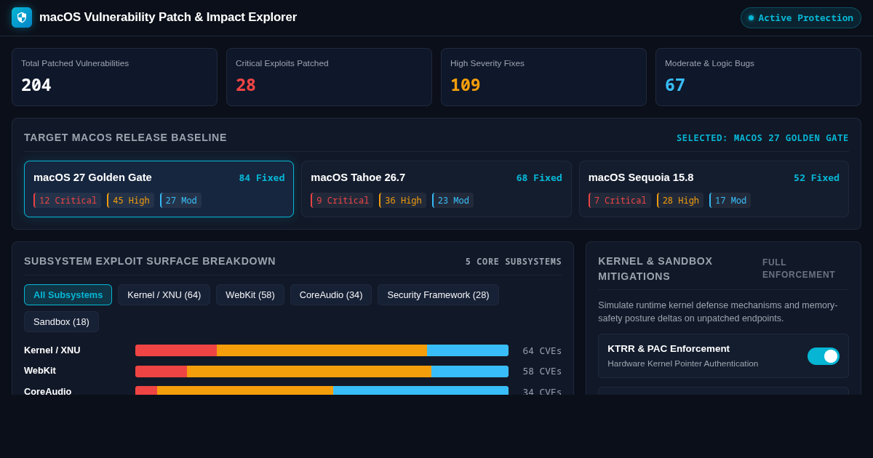
Task: Click the 36 High badge on Tahoe
Action: coord(402,201)
